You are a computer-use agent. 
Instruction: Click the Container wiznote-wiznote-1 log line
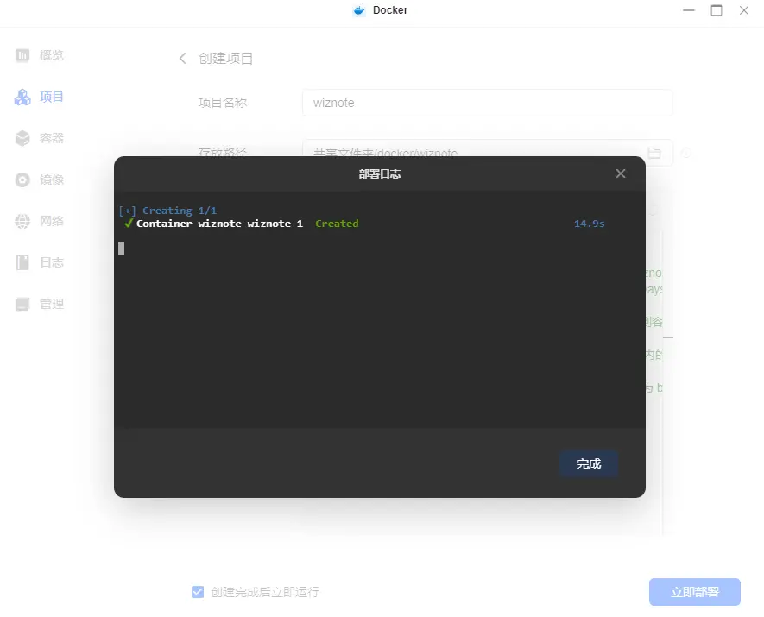219,224
